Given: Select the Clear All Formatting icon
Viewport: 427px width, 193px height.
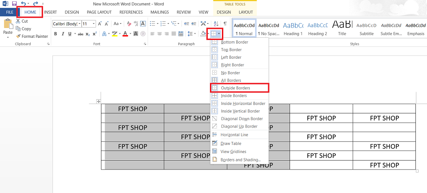Looking at the screenshot, I should (x=129, y=24).
